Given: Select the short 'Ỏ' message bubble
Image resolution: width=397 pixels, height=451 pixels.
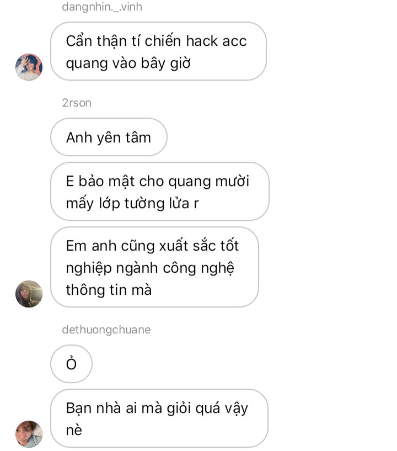Looking at the screenshot, I should (x=71, y=364).
